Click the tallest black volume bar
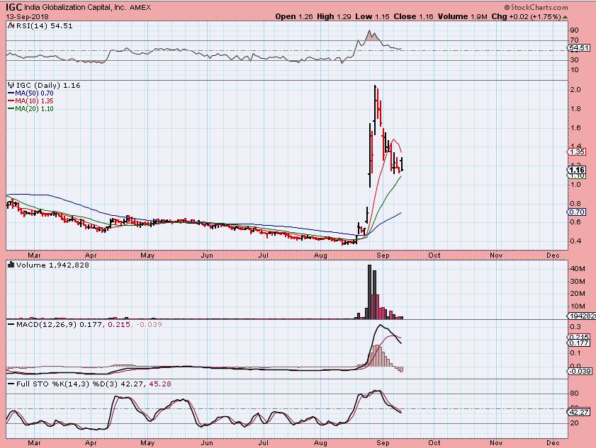596x448 pixels. [369, 292]
